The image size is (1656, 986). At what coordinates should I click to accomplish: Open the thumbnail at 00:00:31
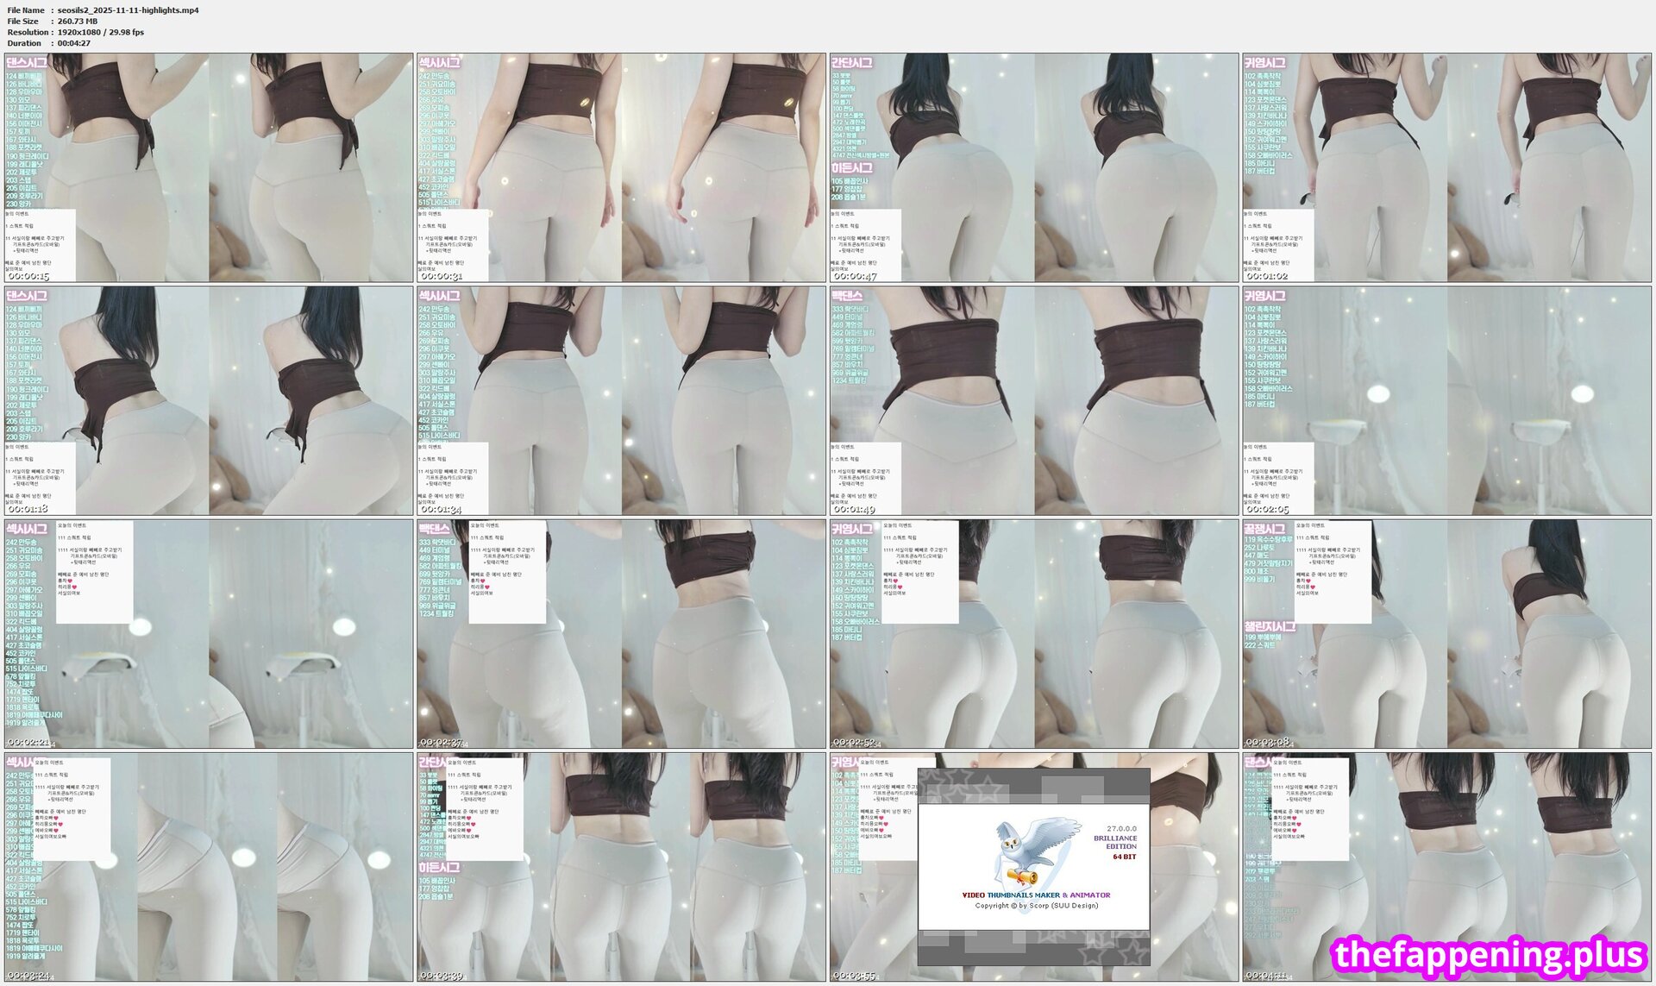click(621, 167)
